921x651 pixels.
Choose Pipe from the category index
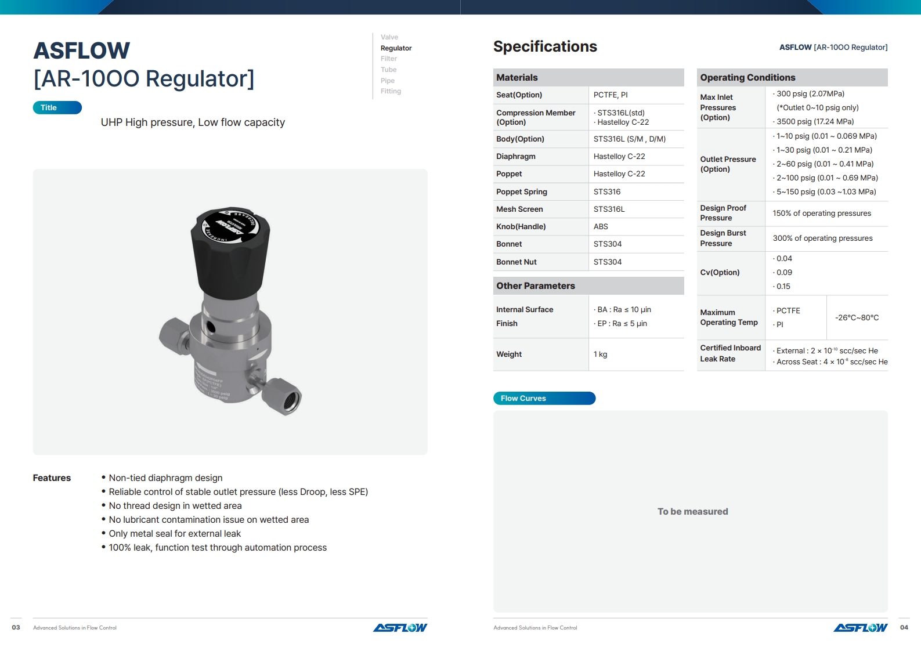(x=387, y=81)
